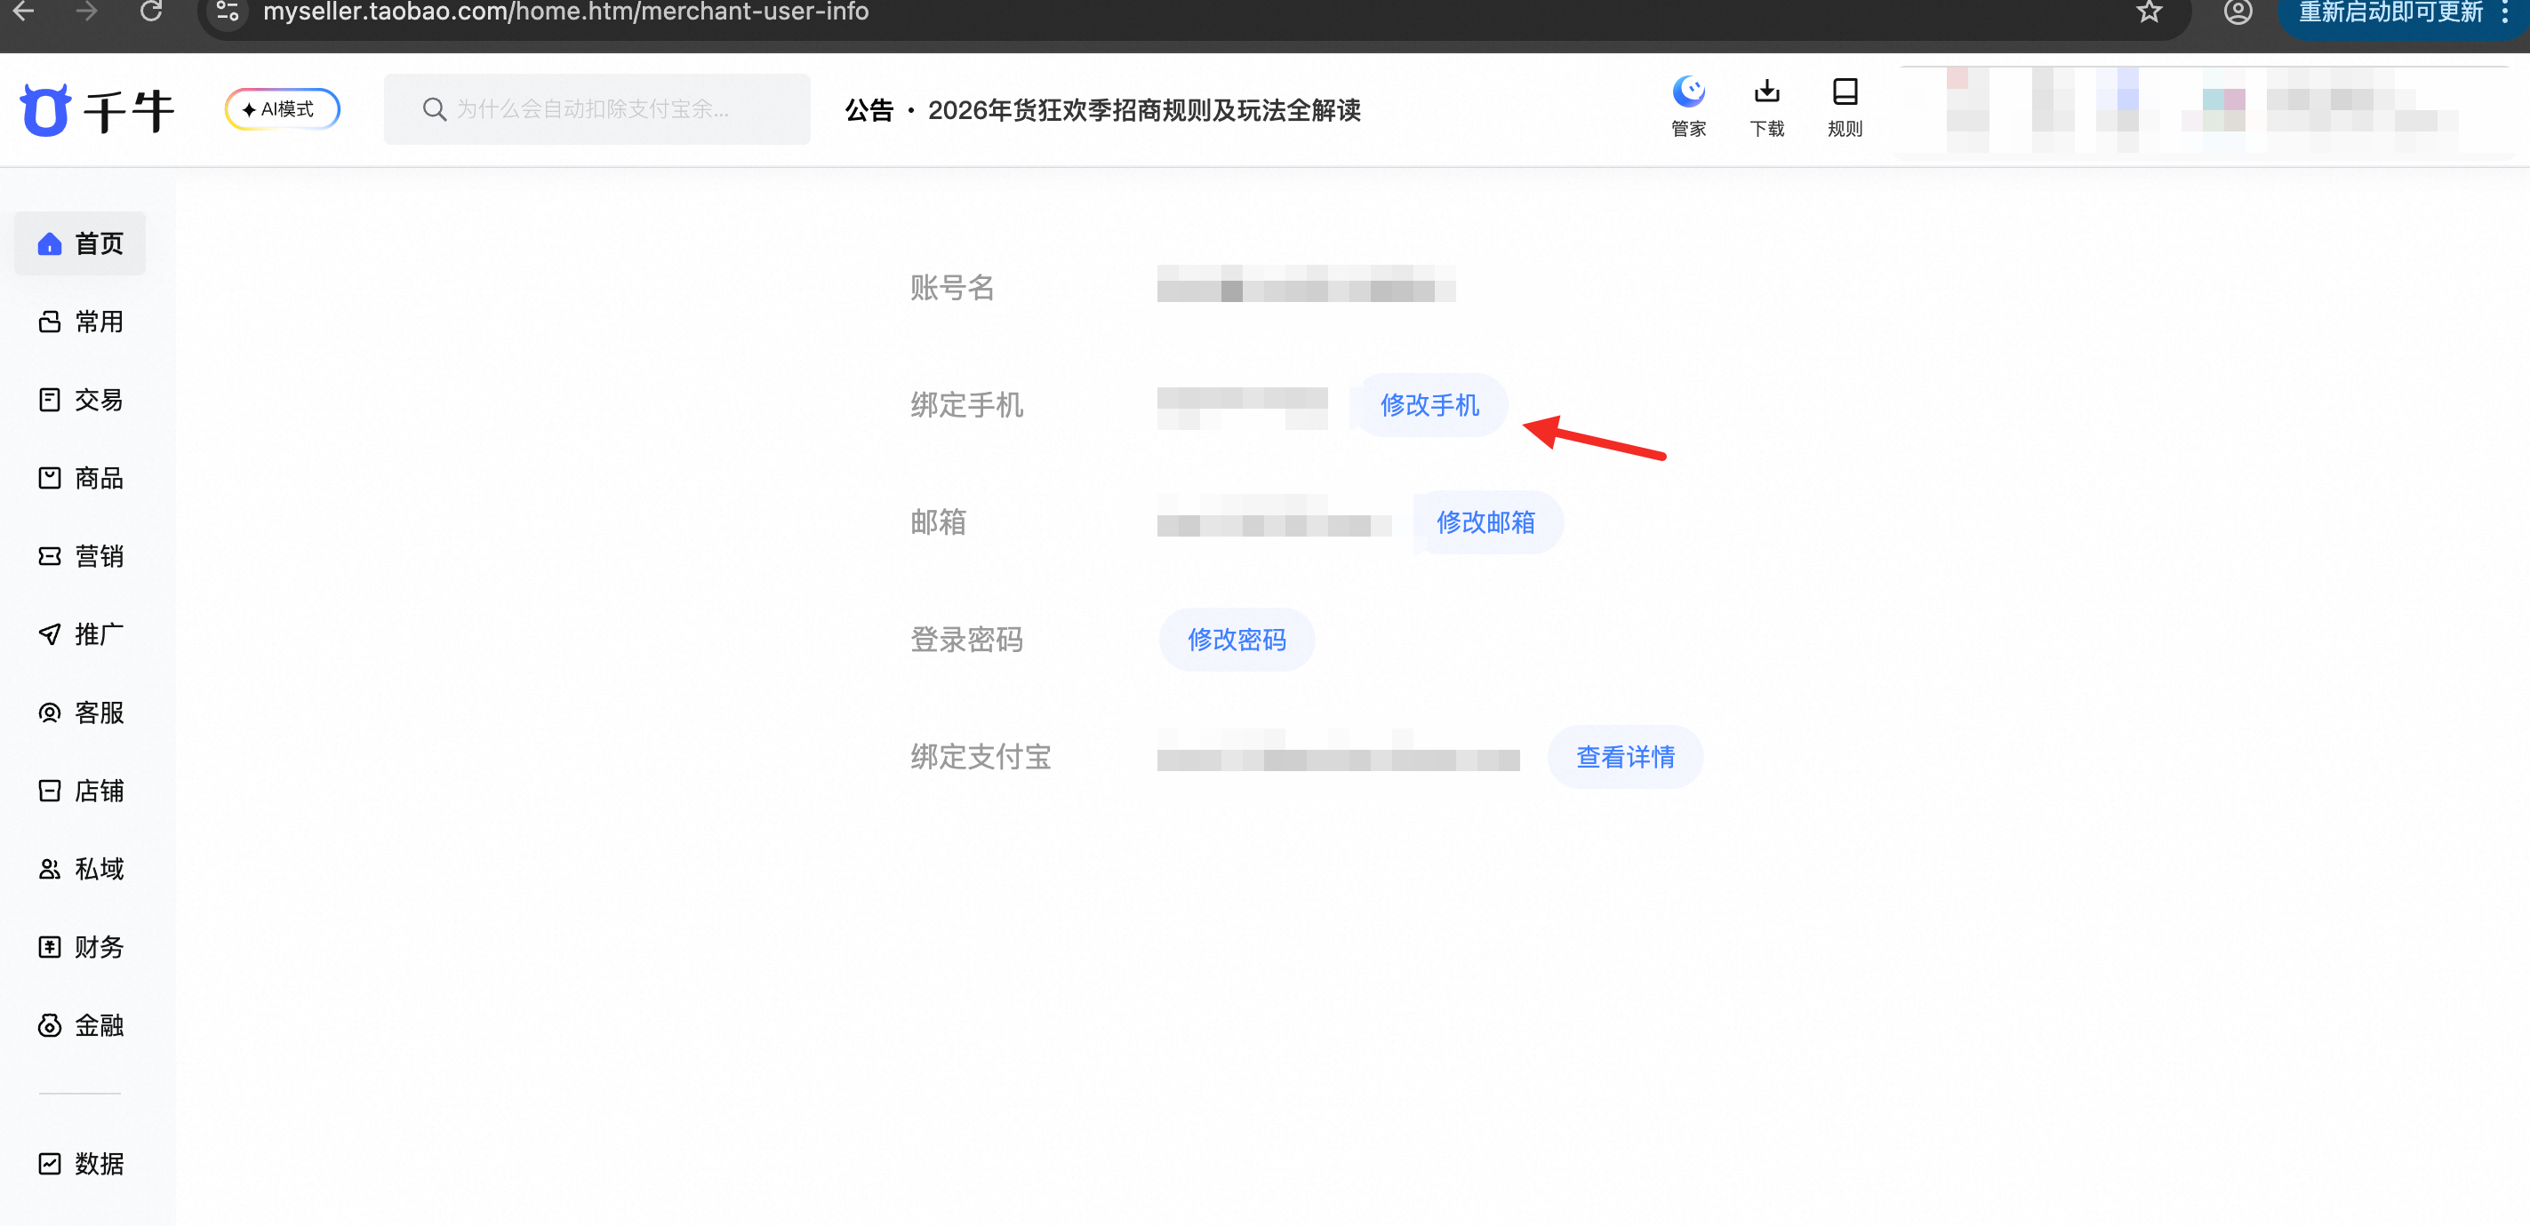Screen dimensions: 2530x1226
Task: Click the 绑定手机 label
Action: (x=966, y=404)
